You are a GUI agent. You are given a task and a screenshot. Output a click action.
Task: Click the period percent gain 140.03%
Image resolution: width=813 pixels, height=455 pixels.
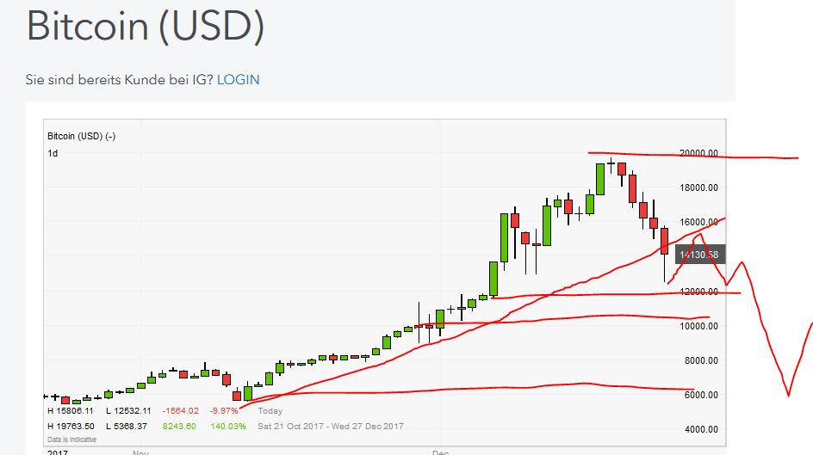point(228,427)
